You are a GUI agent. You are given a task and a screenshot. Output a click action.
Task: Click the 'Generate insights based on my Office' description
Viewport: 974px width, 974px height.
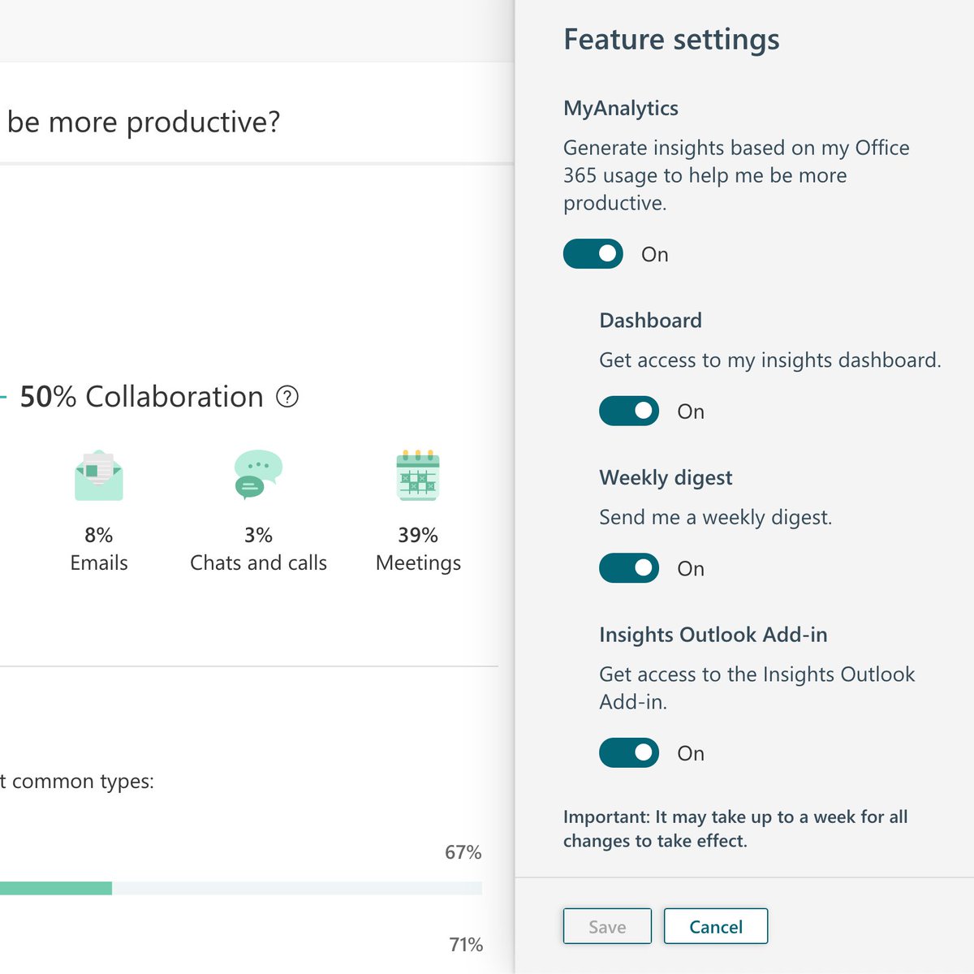pos(736,175)
